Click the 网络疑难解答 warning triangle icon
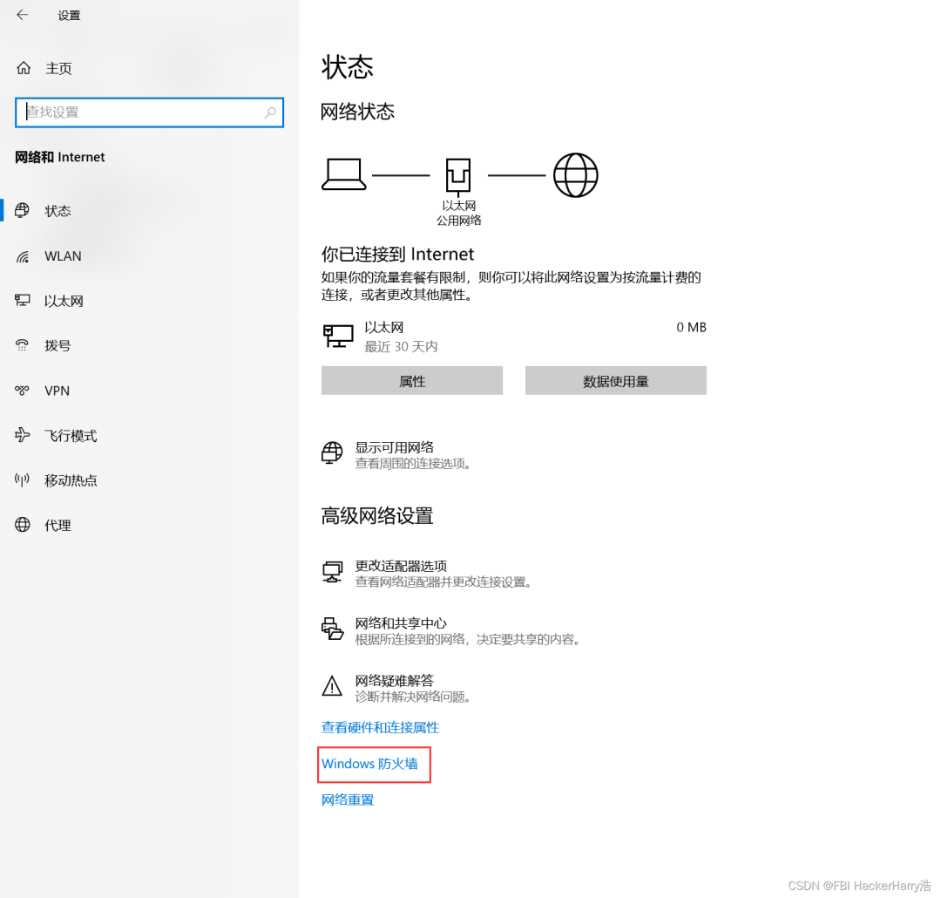This screenshot has width=941, height=898. pos(332,686)
